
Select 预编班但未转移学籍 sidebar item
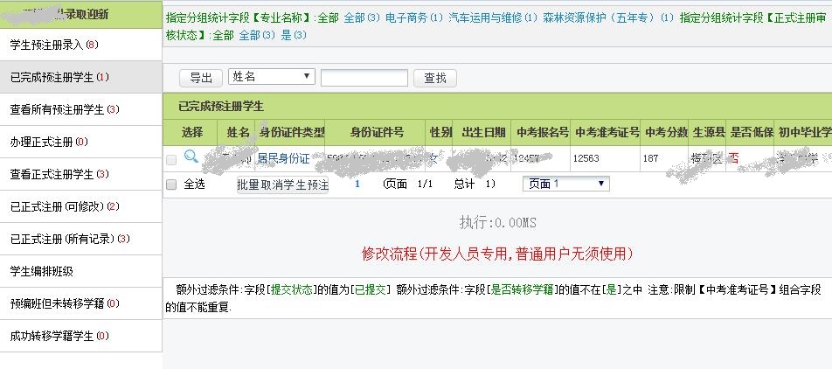pyautogui.click(x=80, y=304)
